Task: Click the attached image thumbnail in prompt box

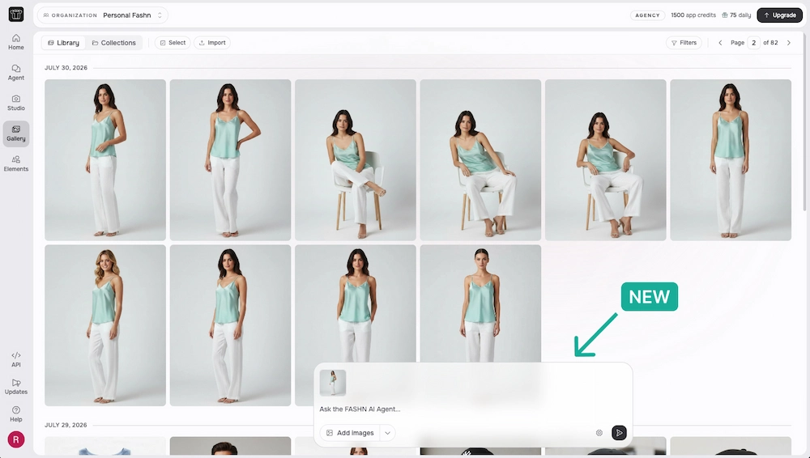Action: 333,383
